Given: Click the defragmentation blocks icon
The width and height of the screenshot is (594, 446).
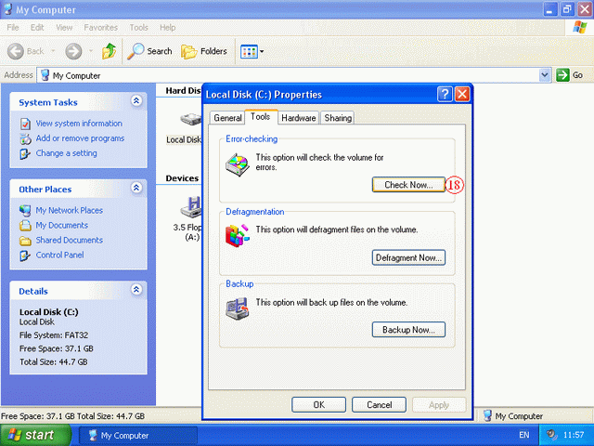Looking at the screenshot, I should (238, 235).
